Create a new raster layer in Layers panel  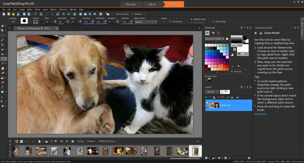point(206,97)
